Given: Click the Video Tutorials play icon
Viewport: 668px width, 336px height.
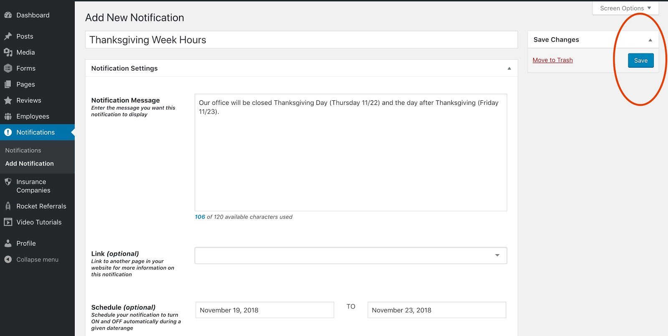Looking at the screenshot, I should coord(8,222).
